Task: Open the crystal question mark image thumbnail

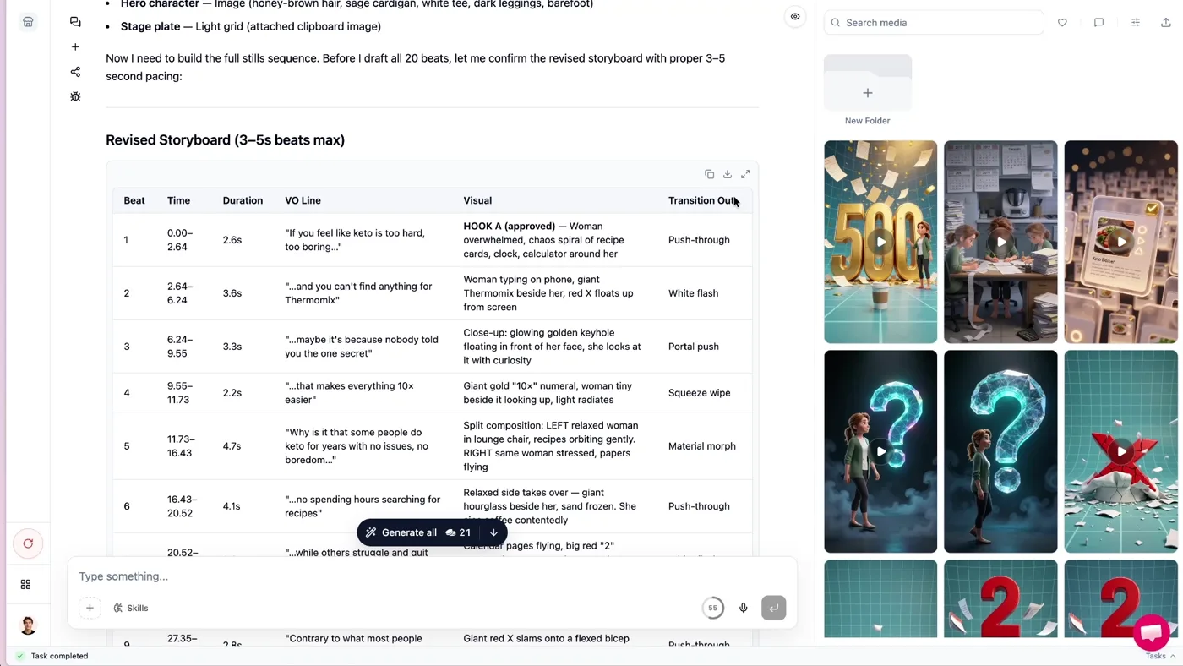Action: (1000, 451)
